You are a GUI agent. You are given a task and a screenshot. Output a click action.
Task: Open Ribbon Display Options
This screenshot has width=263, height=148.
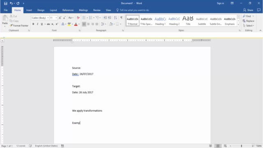point(232,3)
